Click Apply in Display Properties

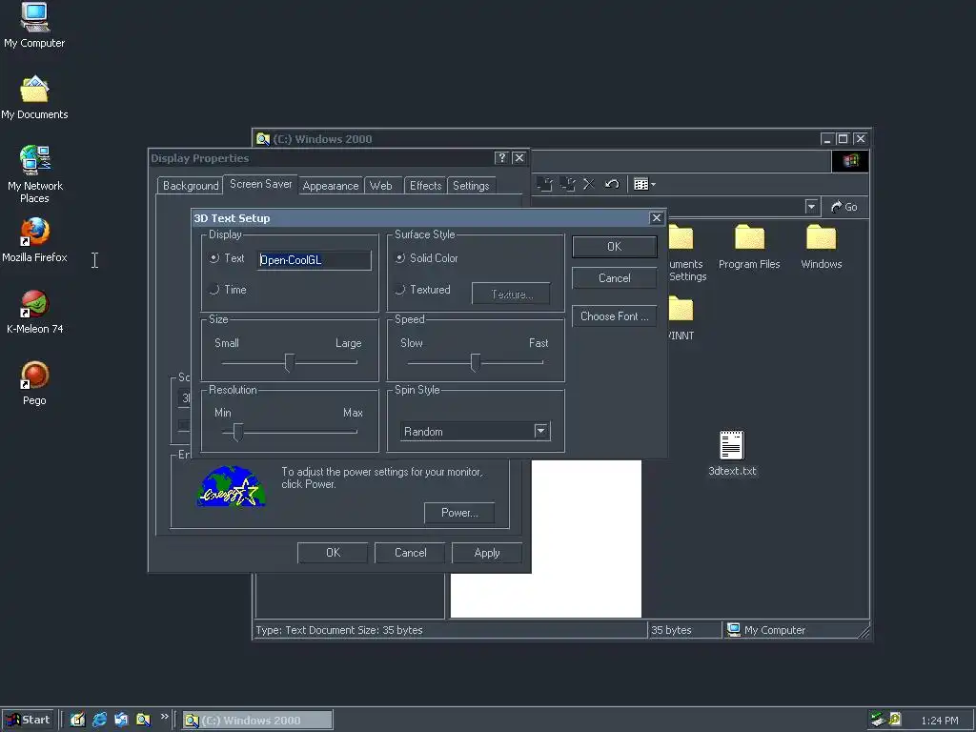click(487, 553)
